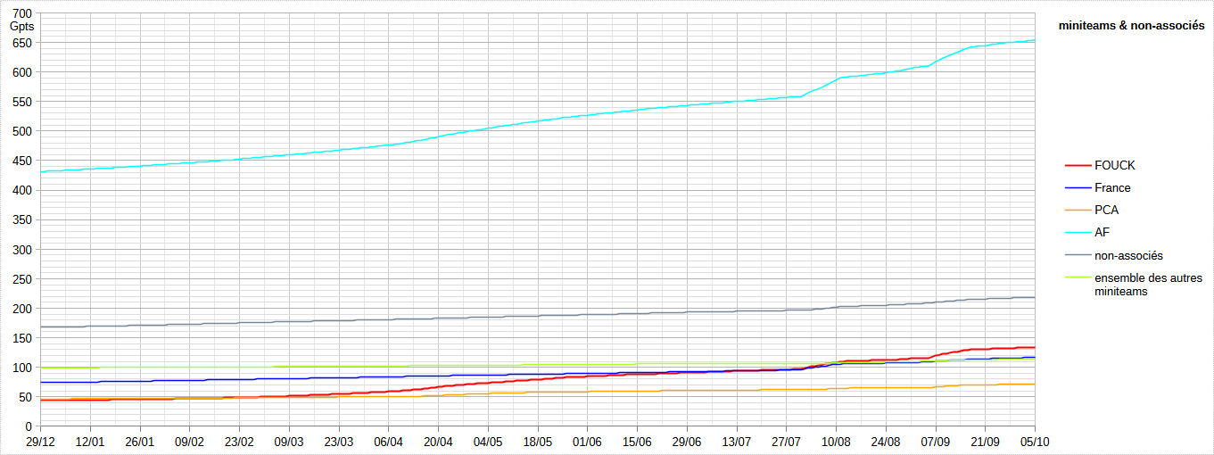Click the chart title 'miniteams & non-associés'

click(1131, 26)
